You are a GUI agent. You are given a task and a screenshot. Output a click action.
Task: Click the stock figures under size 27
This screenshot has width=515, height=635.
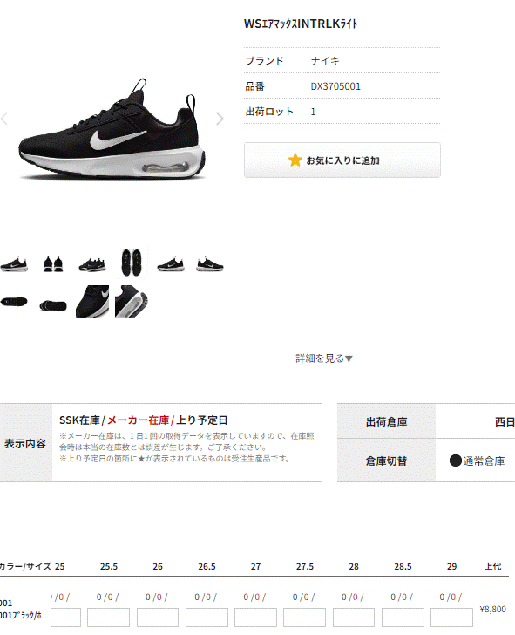[254, 597]
